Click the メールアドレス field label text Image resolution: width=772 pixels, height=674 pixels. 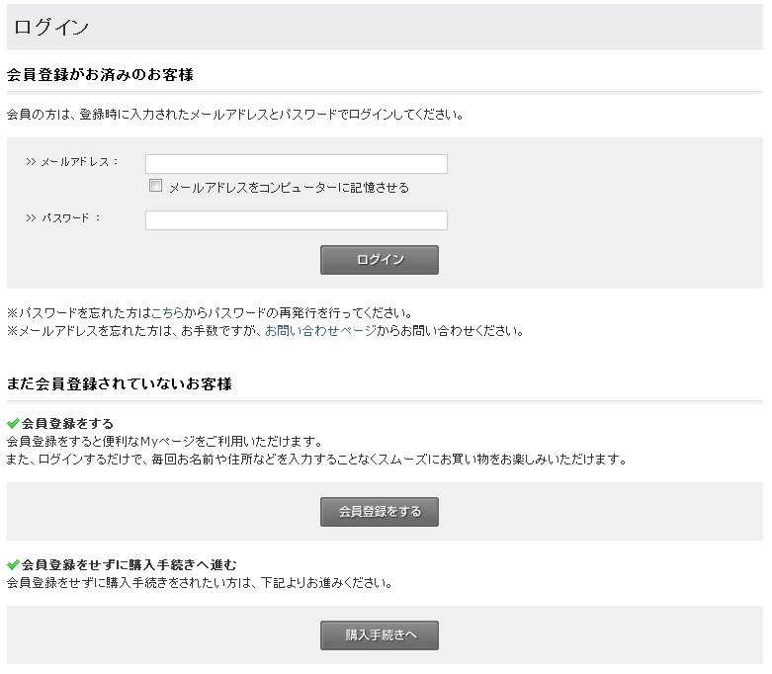tap(77, 161)
